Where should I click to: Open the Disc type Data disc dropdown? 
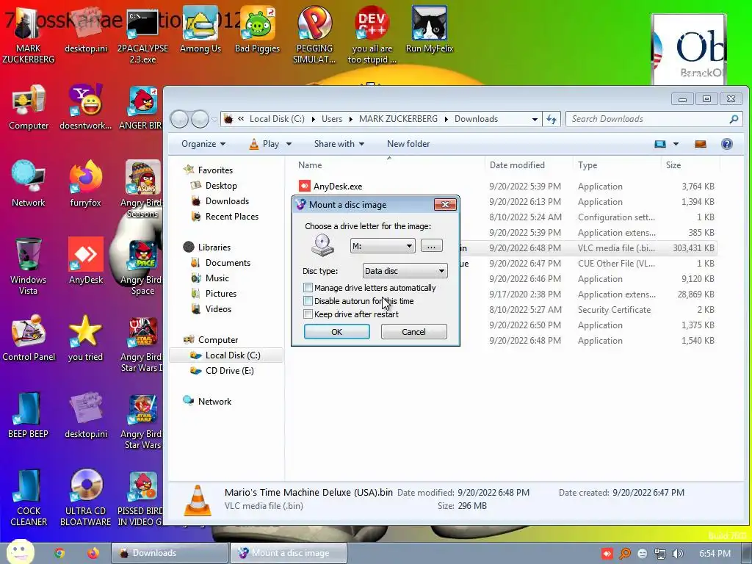405,271
